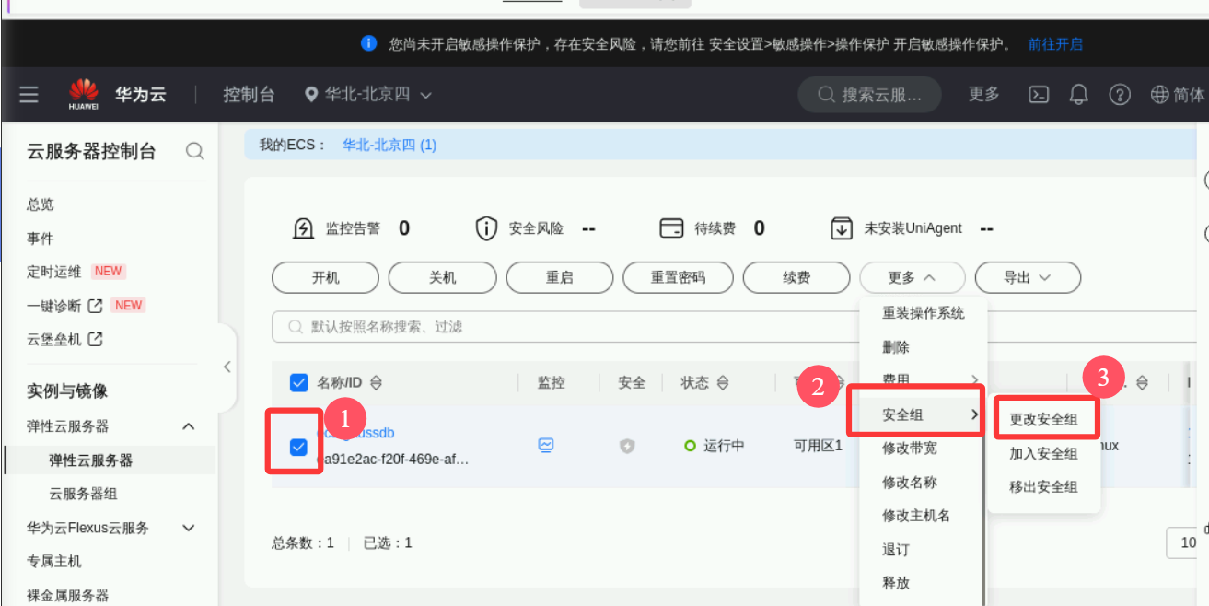
Task: Select 重装操作系统 from the menu
Action: 923,313
